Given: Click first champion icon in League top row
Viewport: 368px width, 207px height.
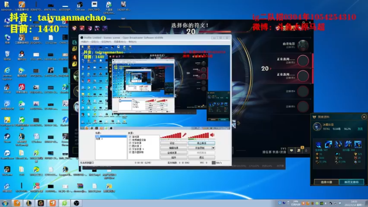Looking at the screenshot, I should point(74,29).
